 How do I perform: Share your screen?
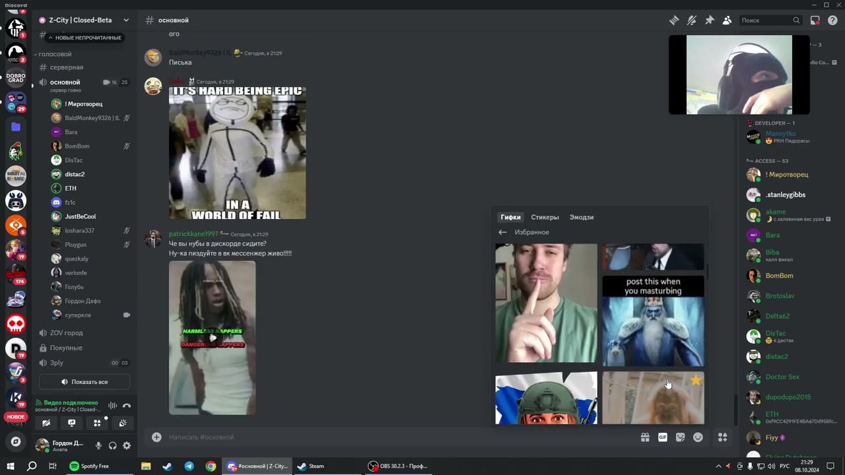pos(71,423)
